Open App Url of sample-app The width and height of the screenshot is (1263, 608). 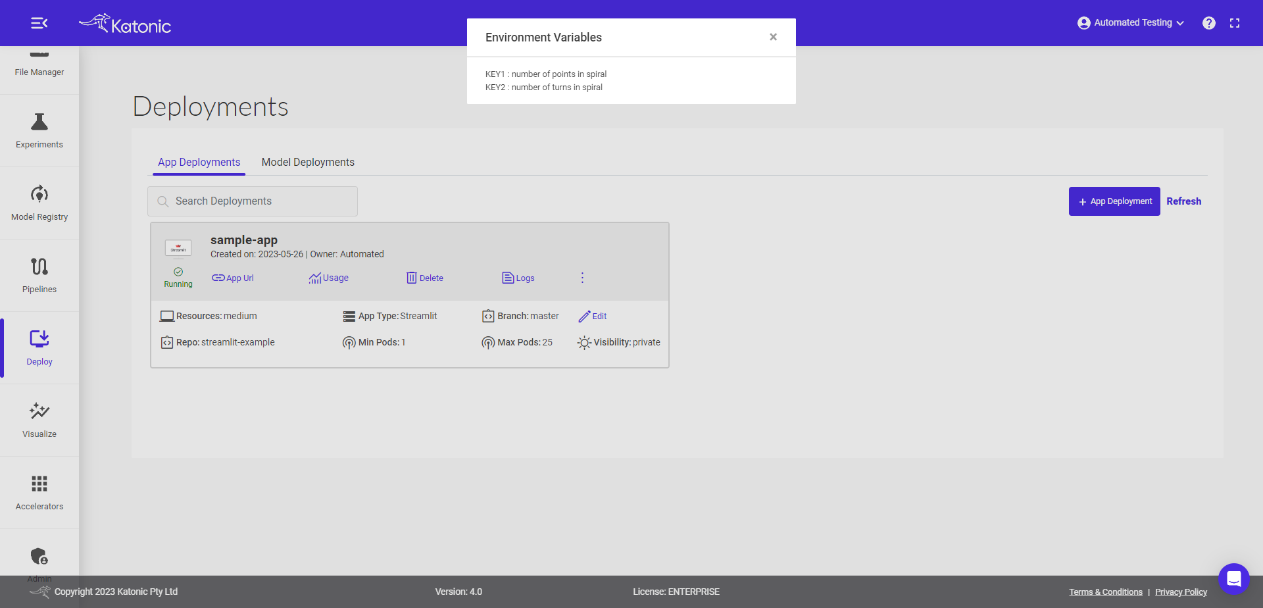point(233,278)
